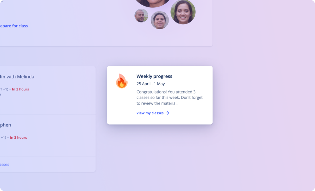Click the white Weekly progress card

click(x=160, y=95)
